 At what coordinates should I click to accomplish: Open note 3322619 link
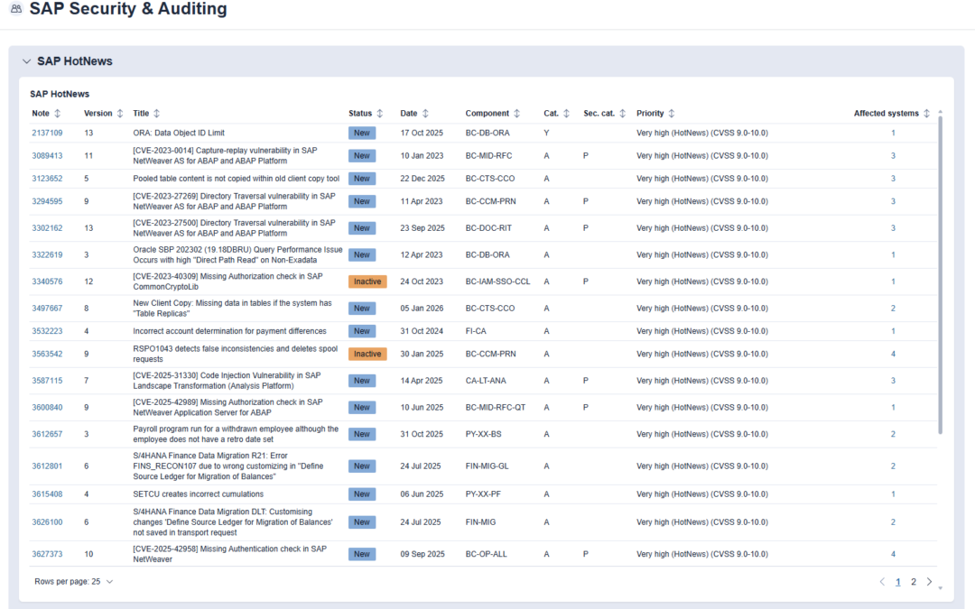pos(47,254)
